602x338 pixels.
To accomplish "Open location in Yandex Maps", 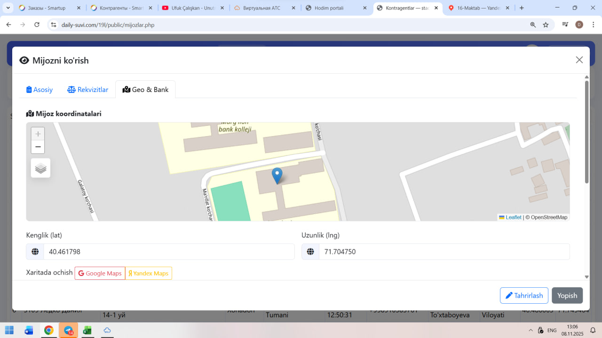I will pos(149,273).
